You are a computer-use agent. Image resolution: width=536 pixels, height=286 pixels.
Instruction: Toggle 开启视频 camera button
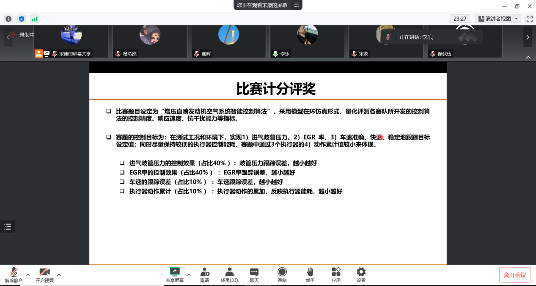pyautogui.click(x=44, y=274)
